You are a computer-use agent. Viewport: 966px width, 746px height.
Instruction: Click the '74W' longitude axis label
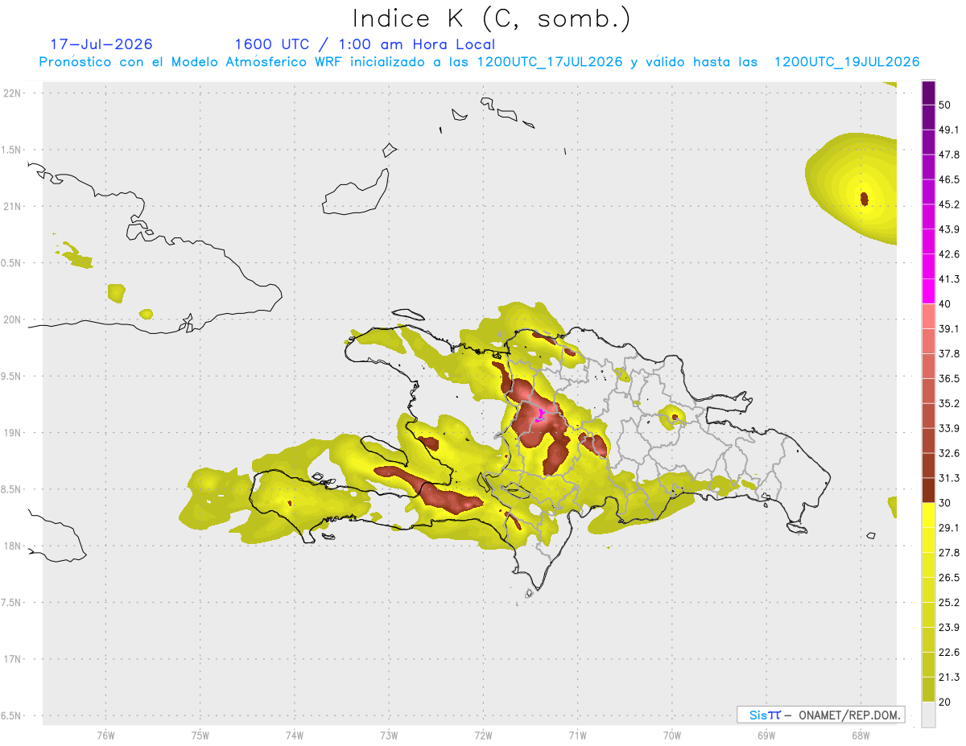tap(295, 736)
